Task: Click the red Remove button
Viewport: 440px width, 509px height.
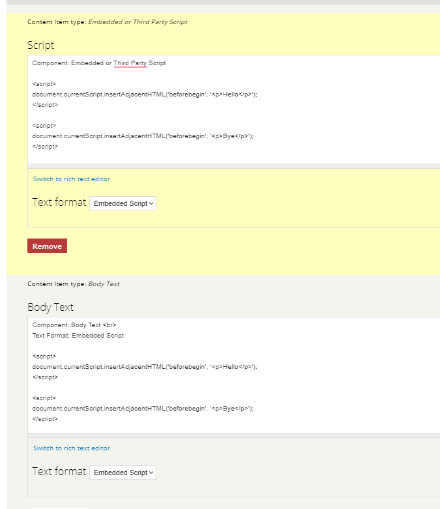Action: click(x=47, y=246)
